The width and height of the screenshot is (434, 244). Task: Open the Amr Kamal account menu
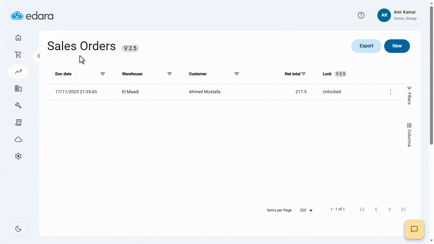click(x=397, y=15)
